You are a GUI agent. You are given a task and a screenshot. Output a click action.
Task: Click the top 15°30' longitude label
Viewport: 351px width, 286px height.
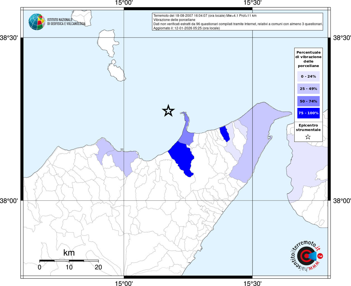point(252,3)
